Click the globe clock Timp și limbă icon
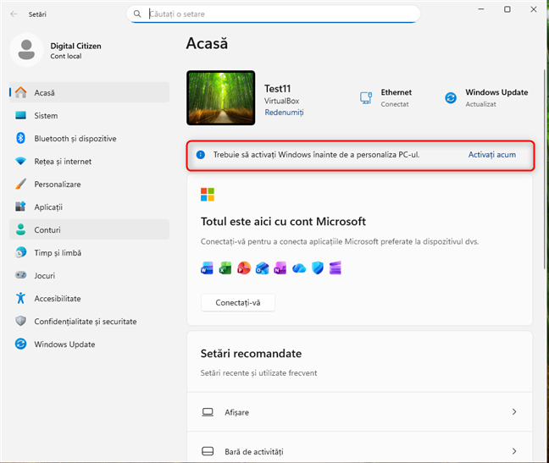The image size is (549, 463). pyautogui.click(x=20, y=252)
